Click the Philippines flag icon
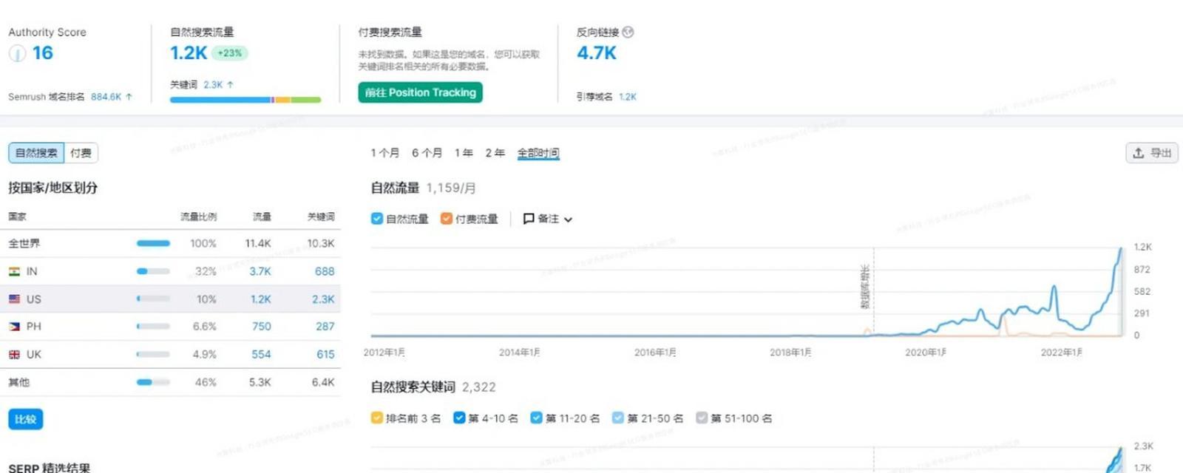This screenshot has height=473, width=1183. click(14, 327)
